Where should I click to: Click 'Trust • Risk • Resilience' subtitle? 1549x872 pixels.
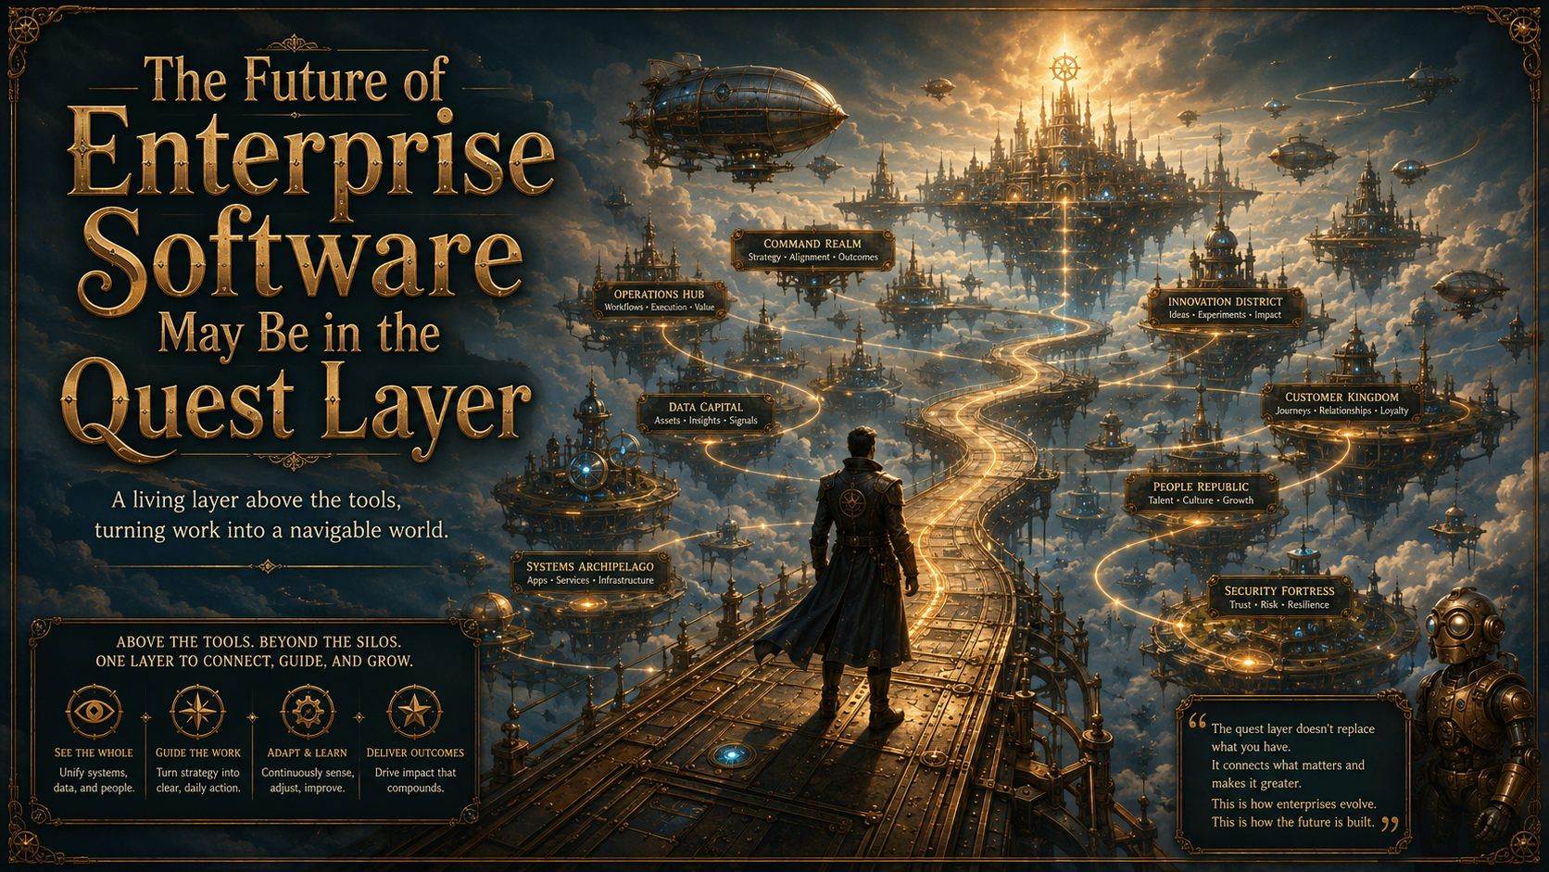coord(1279,604)
